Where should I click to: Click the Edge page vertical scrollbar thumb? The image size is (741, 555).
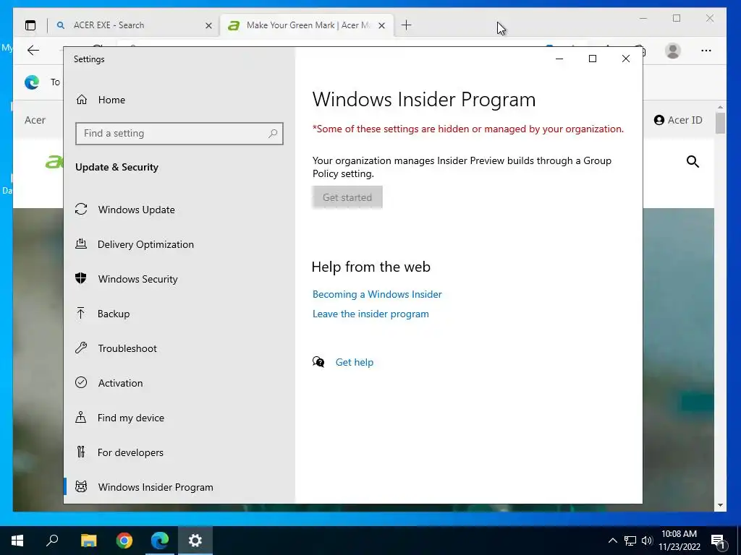[720, 123]
